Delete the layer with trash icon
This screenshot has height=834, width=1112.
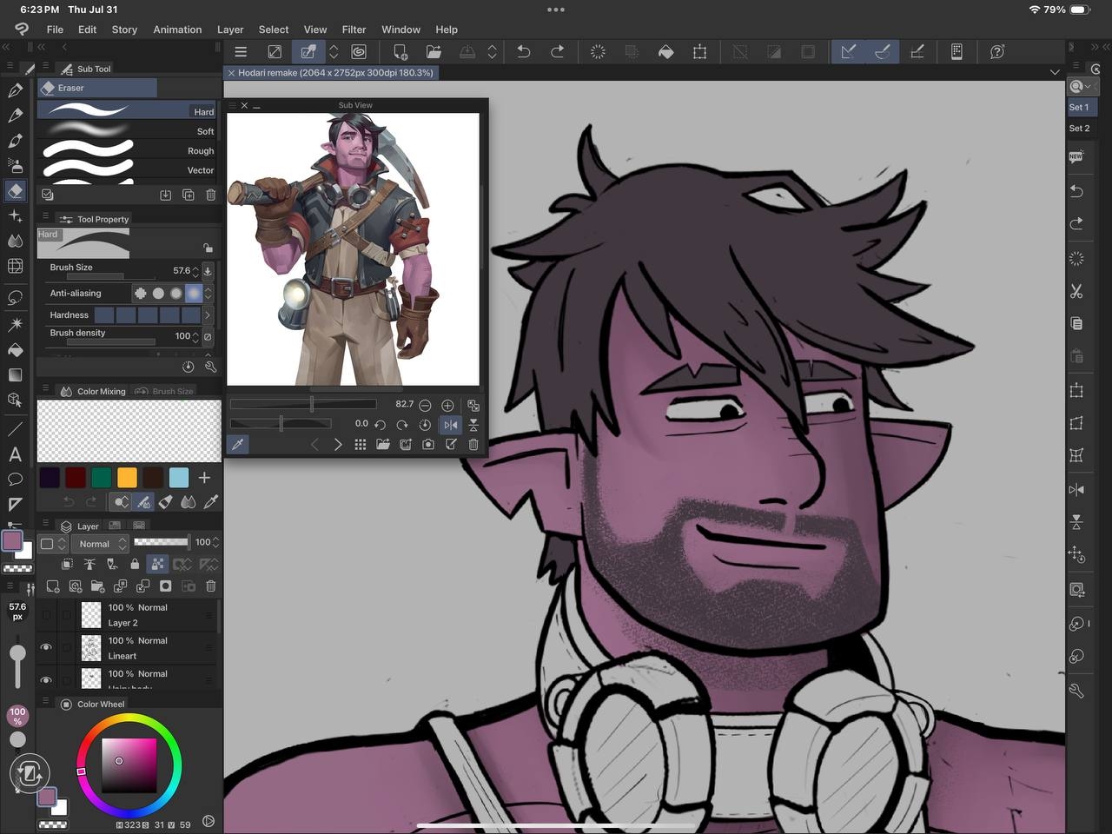click(x=210, y=586)
